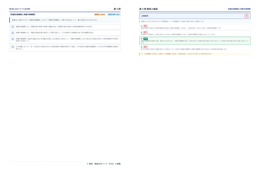Viewport: 260px width, 183px height.
Task: Click the intro line starting 測量法における主体である
Action: tap(173, 21)
